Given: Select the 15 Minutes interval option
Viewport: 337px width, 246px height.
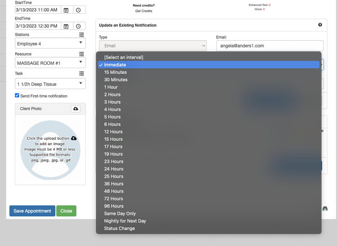Looking at the screenshot, I should point(115,72).
